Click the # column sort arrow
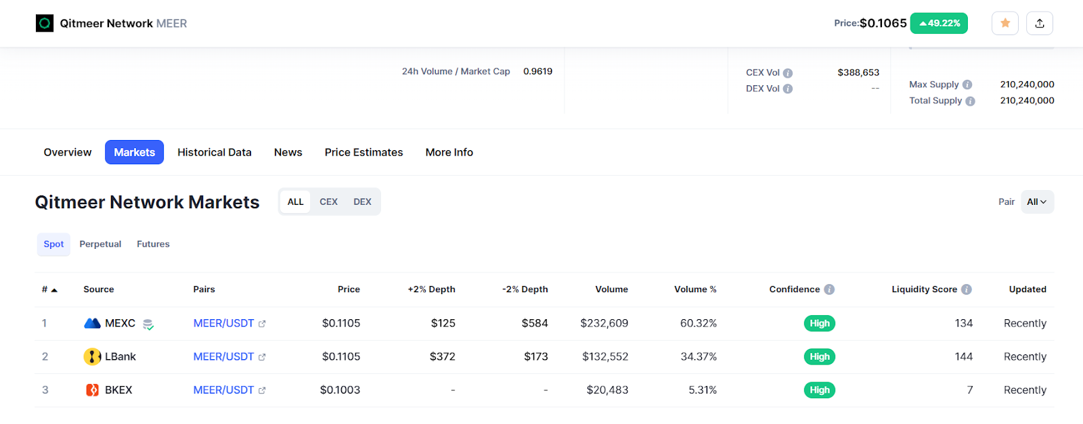Image resolution: width=1083 pixels, height=424 pixels. click(54, 290)
